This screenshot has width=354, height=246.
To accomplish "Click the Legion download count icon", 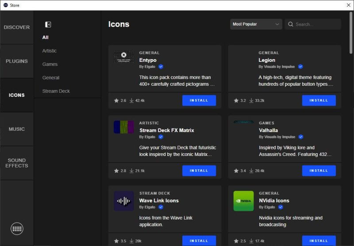I will pyautogui.click(x=251, y=100).
